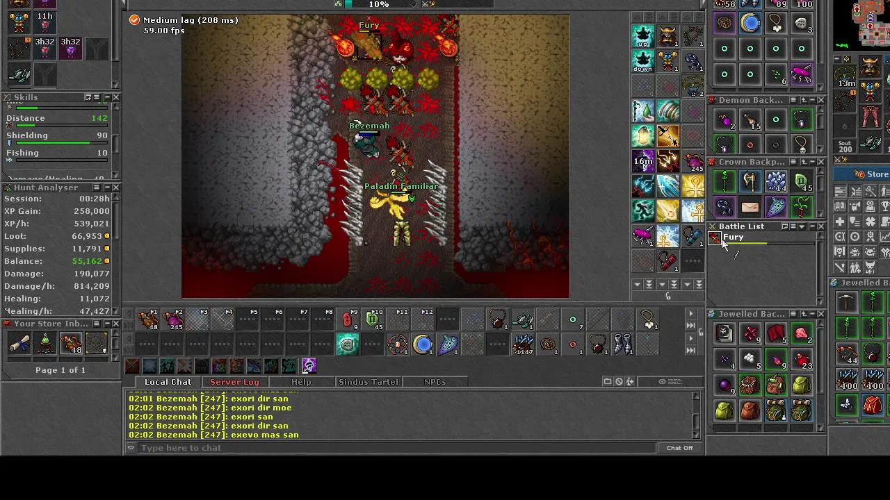
Task: Advance the top action bar with the right arrow
Action: 690,314
